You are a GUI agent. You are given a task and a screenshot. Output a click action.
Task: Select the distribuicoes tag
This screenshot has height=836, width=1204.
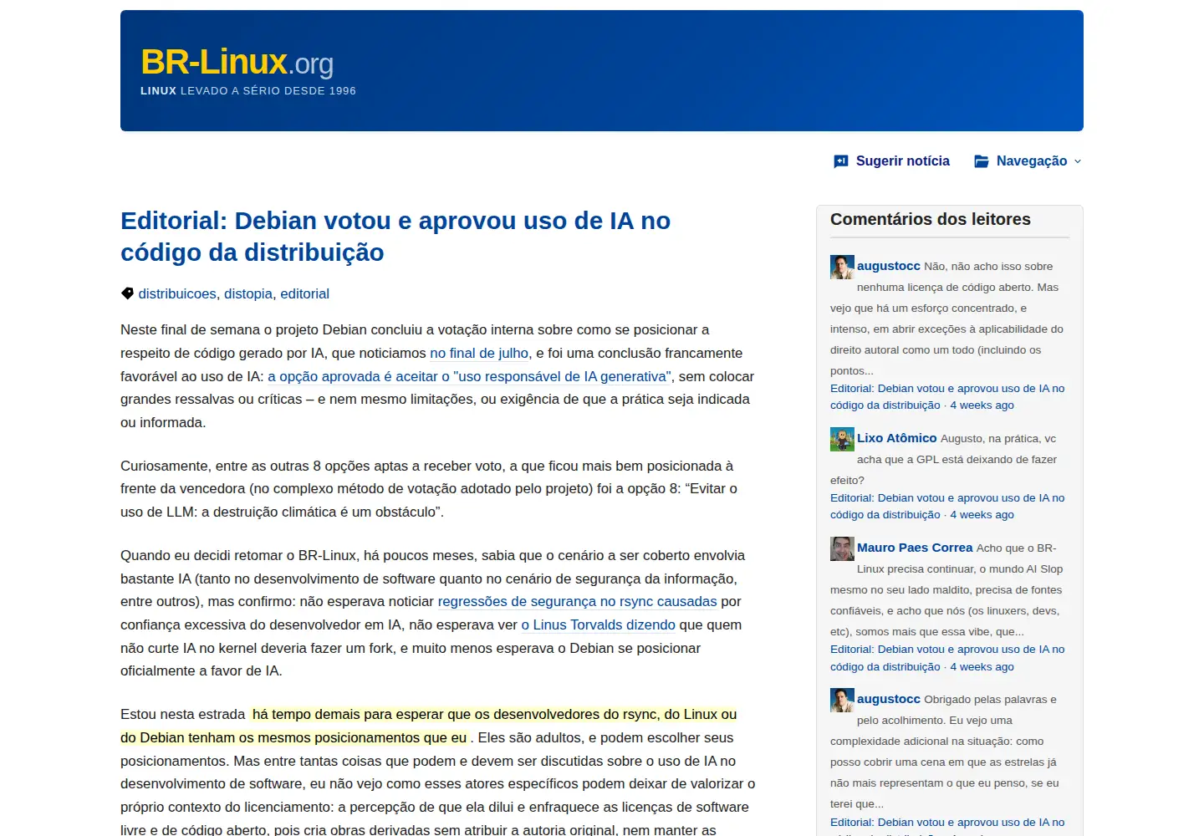[x=177, y=293]
